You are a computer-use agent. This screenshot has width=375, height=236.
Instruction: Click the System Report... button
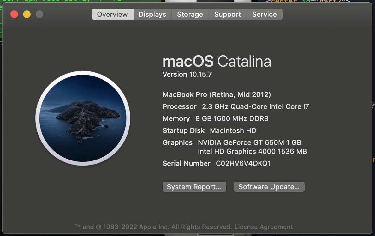[x=194, y=187]
